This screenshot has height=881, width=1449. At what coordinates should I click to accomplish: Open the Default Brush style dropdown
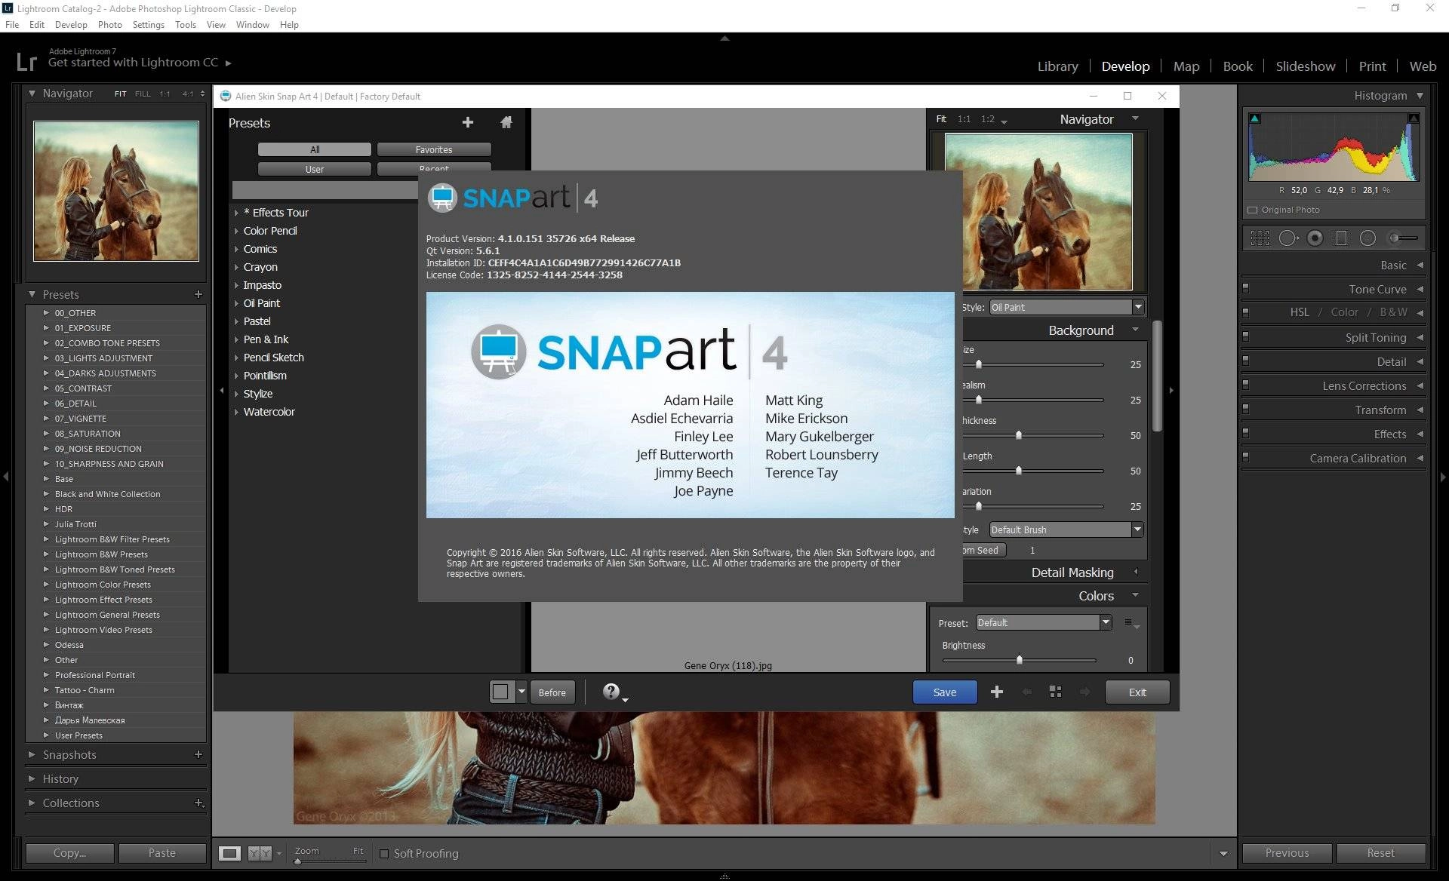[x=1066, y=530]
